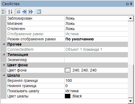Open the property pages icon
Viewport: 135px width, 104px height.
pyautogui.click(x=39, y=12)
